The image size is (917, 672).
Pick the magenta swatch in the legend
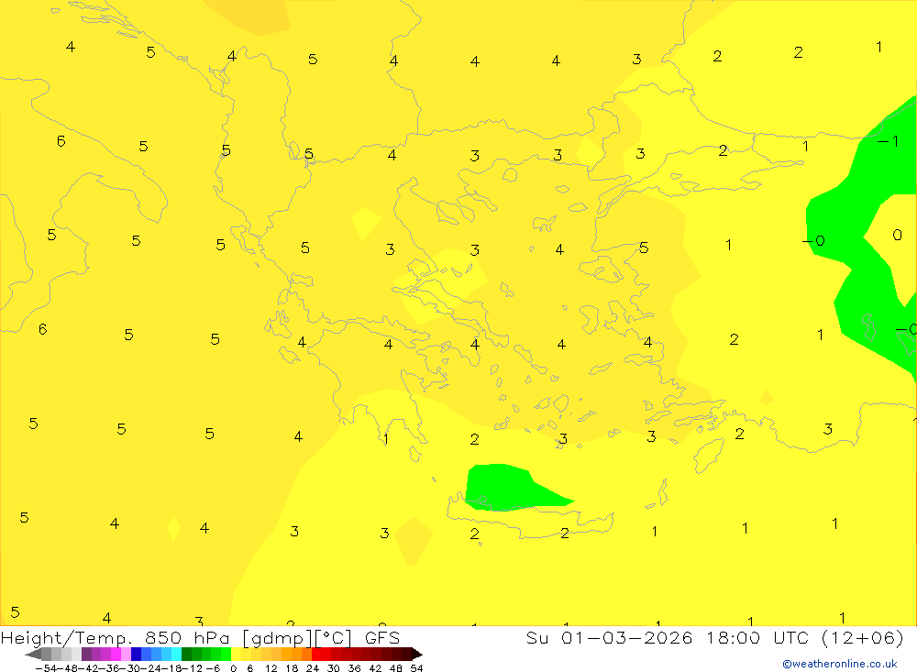[116, 655]
